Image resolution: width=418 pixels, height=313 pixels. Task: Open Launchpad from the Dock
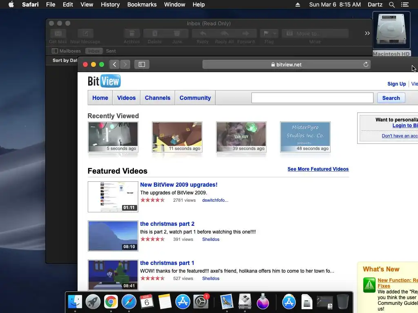pos(93,302)
